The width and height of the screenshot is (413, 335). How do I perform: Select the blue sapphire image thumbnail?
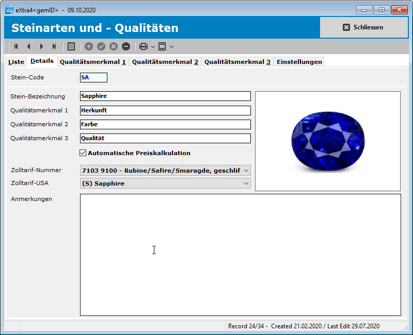[327, 140]
